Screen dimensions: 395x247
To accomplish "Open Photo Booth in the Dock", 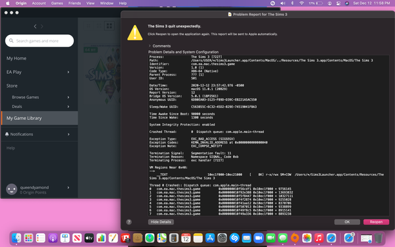I will pos(125,238).
